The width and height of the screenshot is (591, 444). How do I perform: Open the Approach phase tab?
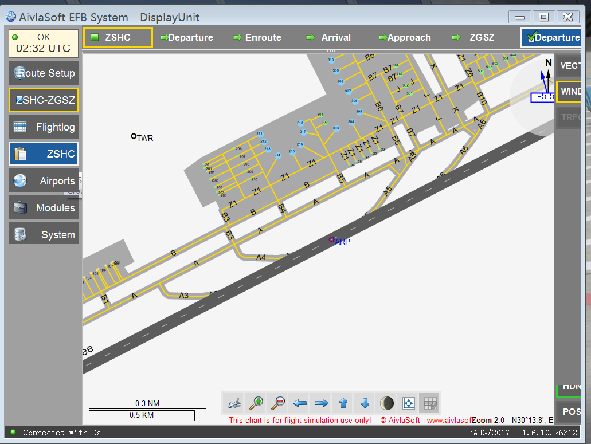tap(404, 37)
